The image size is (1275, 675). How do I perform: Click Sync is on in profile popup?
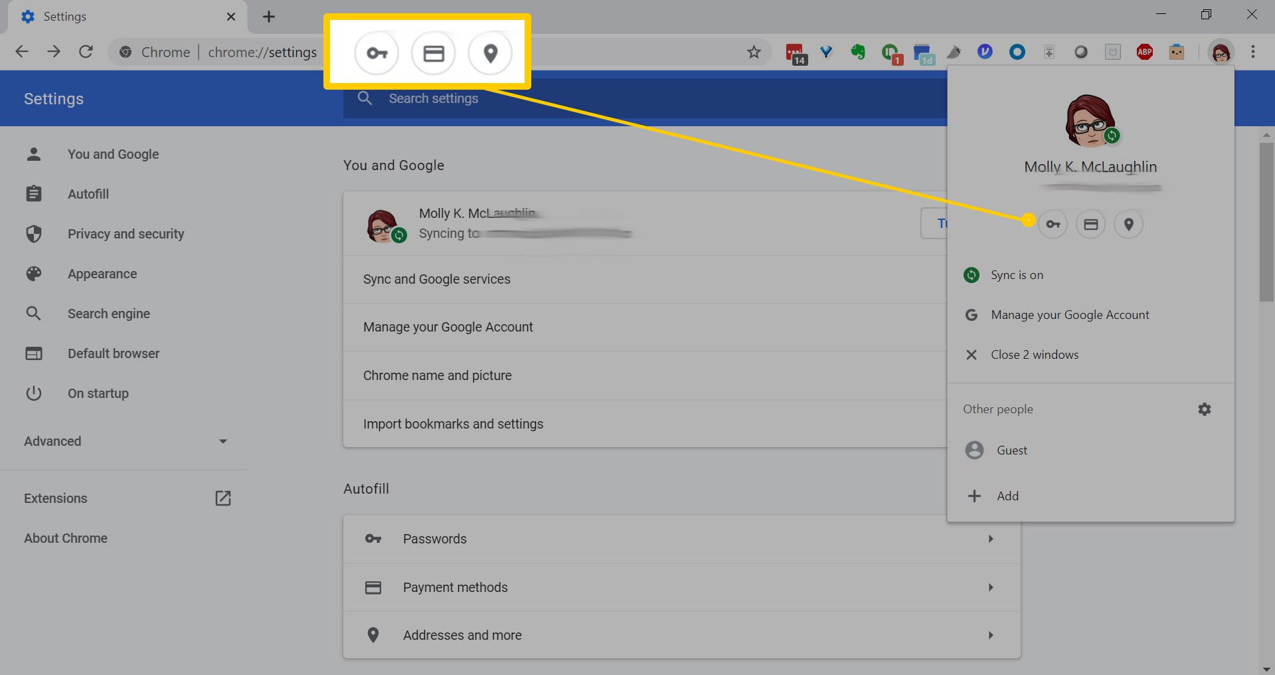point(1091,275)
